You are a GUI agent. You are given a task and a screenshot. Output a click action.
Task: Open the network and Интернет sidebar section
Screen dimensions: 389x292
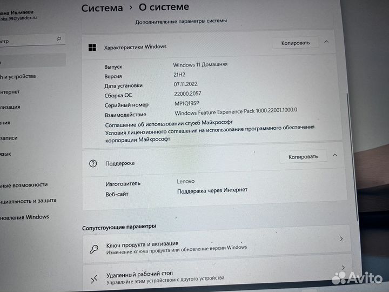tap(10, 92)
